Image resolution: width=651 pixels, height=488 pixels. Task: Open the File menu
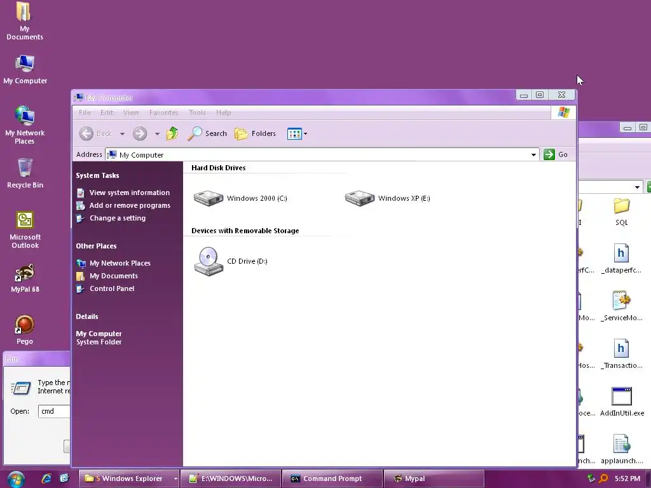85,112
